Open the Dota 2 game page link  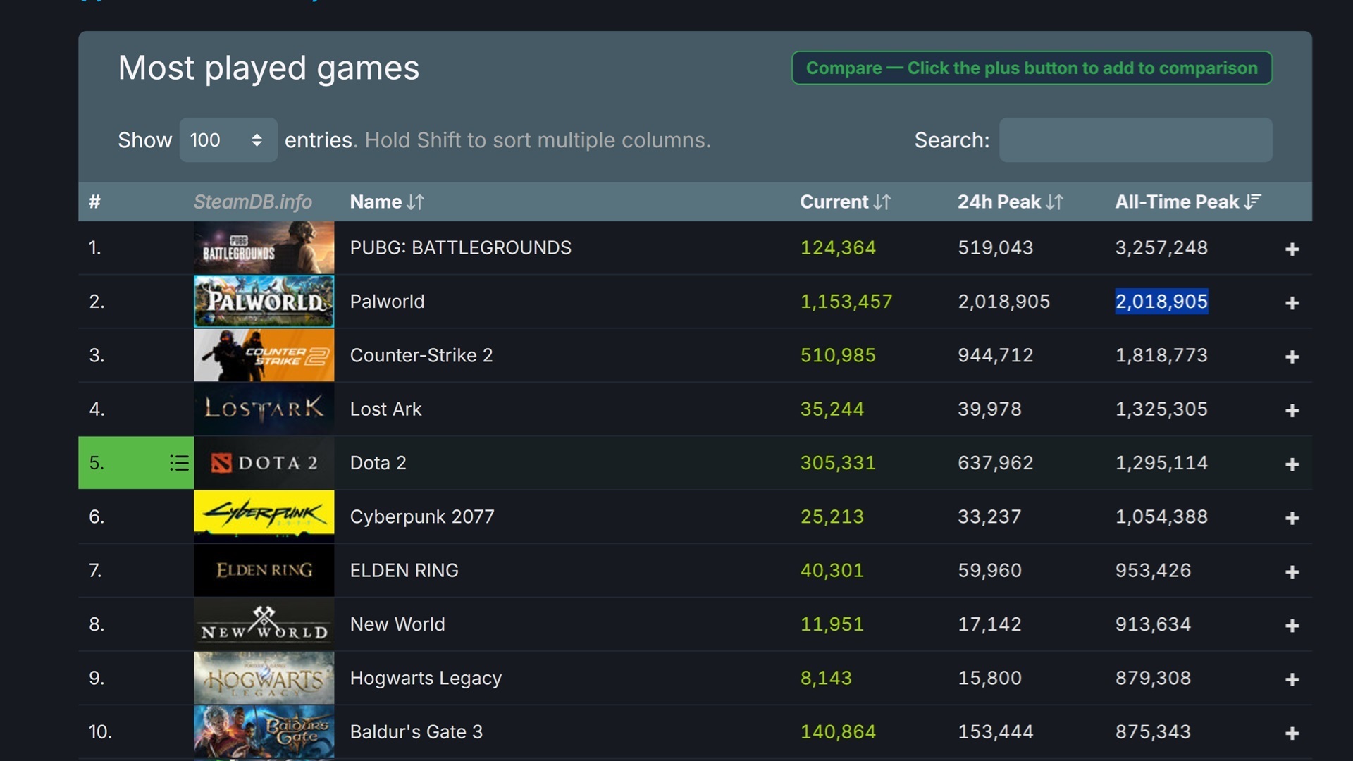378,463
